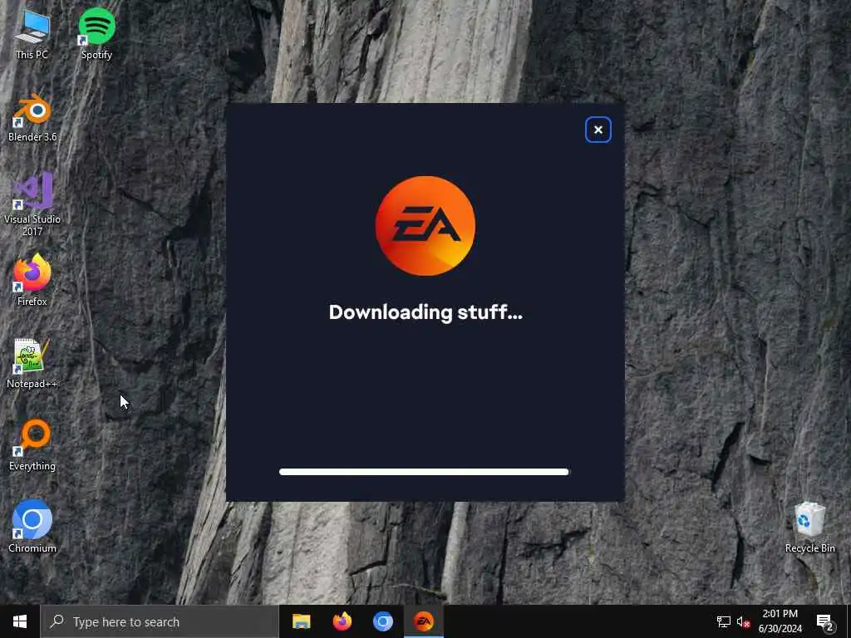Select the Everything search shortcut
This screenshot has width=851, height=638.
tap(32, 445)
